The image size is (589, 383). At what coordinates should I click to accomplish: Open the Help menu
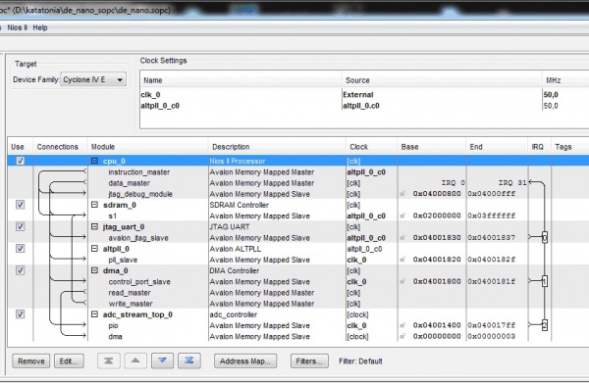click(40, 27)
